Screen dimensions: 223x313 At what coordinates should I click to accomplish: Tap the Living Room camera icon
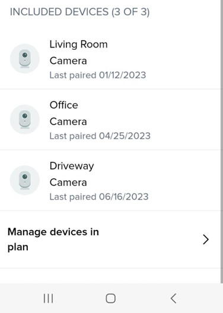25,59
